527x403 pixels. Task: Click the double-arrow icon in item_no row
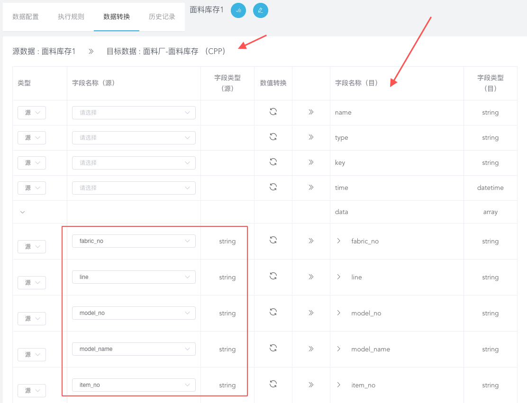pos(311,385)
